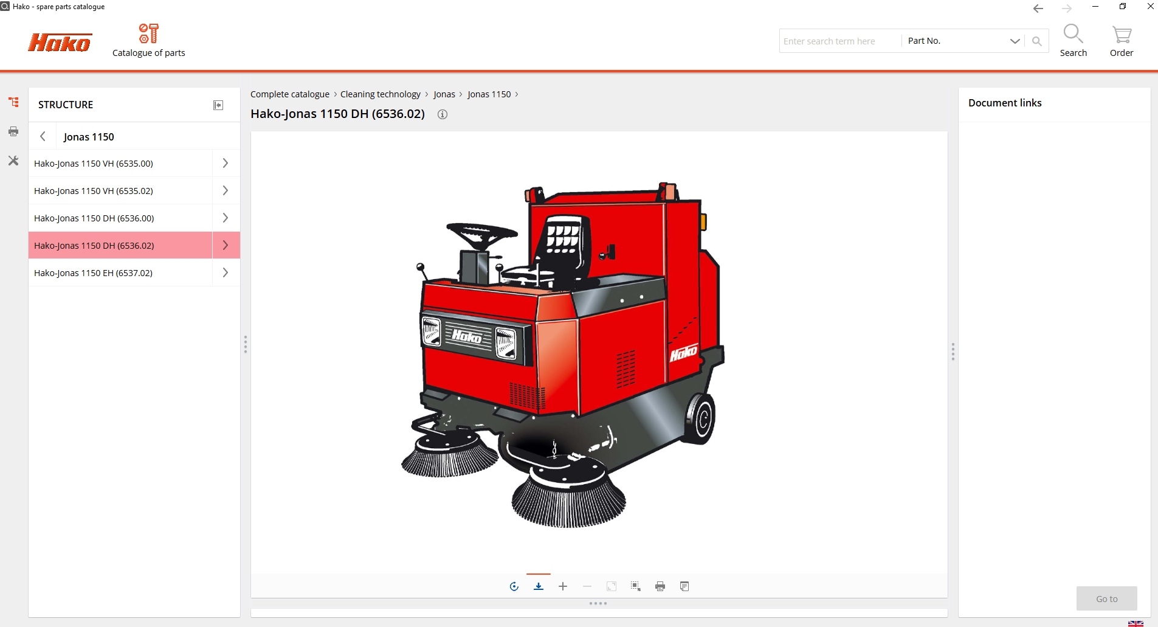Open the tools wrench sidebar icon

(13, 161)
